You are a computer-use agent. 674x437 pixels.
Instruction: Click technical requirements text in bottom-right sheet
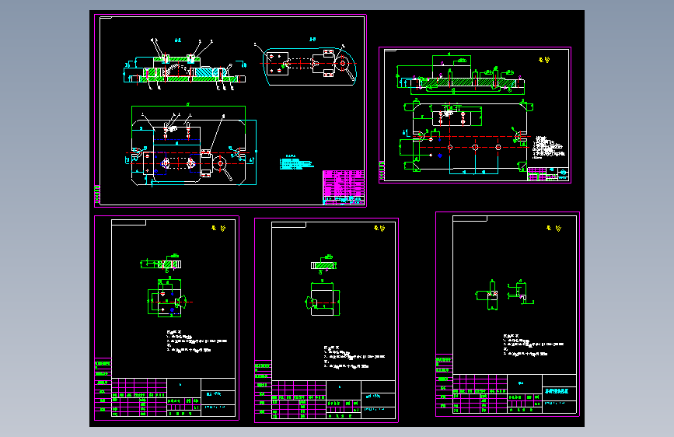[533, 345]
